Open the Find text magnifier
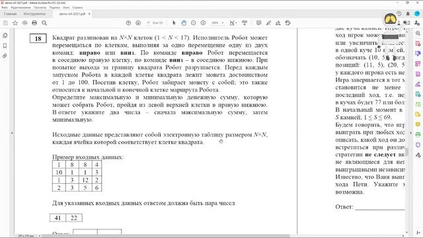Screen dimensions: 423x238 (44, 23)
